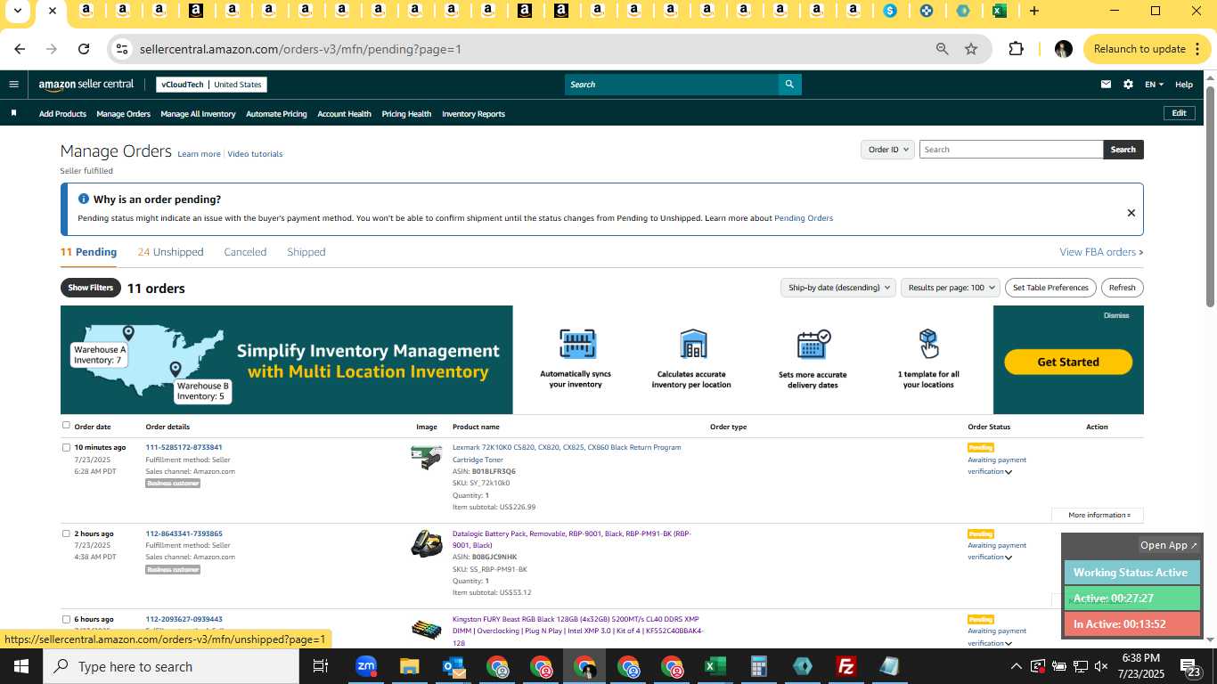
Task: Open the settings gear in Seller Central header
Action: (x=1128, y=85)
